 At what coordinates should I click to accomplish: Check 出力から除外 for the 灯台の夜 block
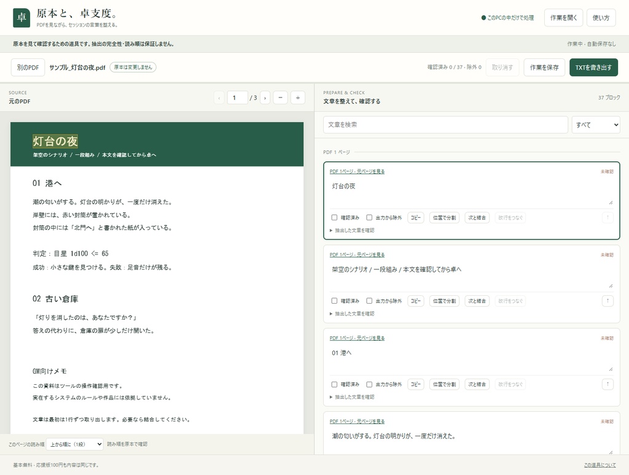[x=369, y=218]
